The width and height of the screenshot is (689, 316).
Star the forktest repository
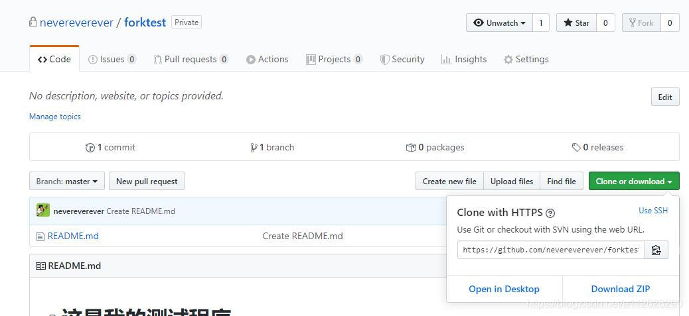coord(576,23)
